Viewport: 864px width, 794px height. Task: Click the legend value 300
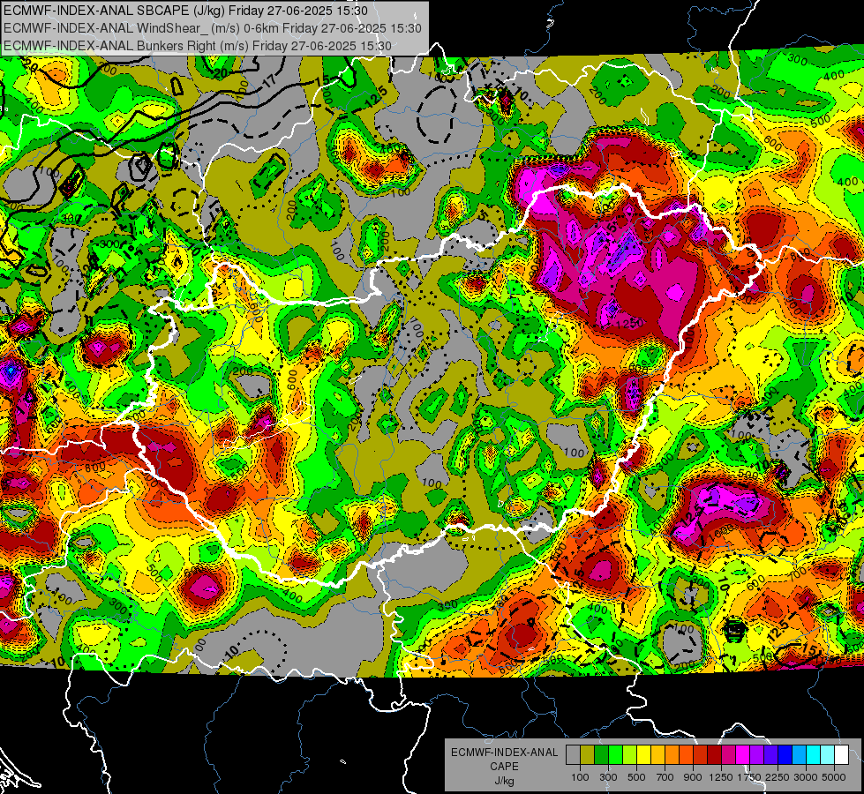(x=608, y=777)
